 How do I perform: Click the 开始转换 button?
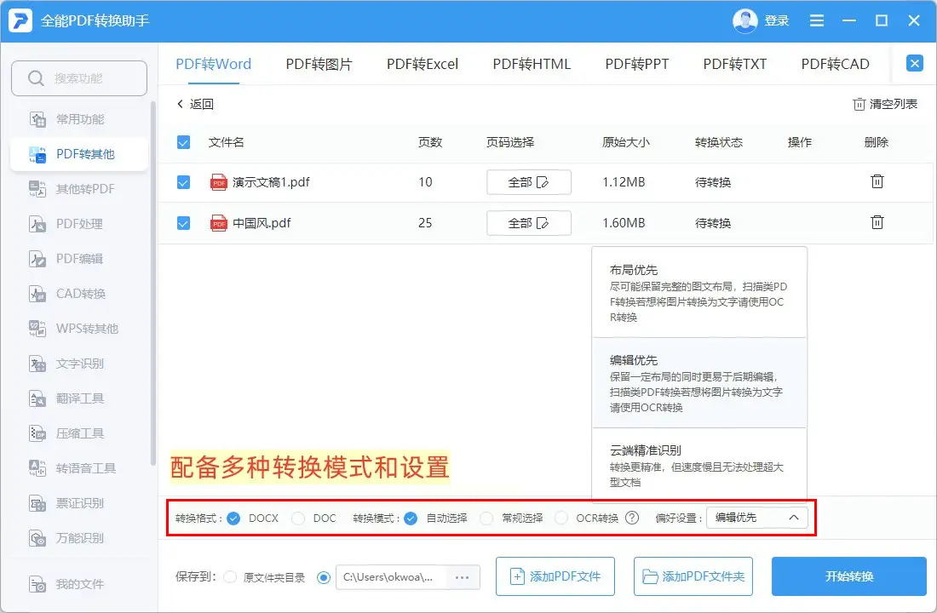(848, 576)
